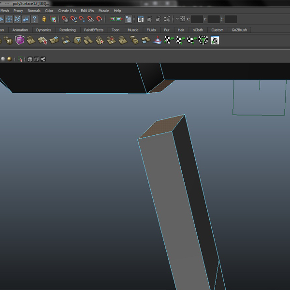Click the purple cube shelf icon
Image resolution: width=290 pixels, height=290 pixels.
[x=20, y=40]
